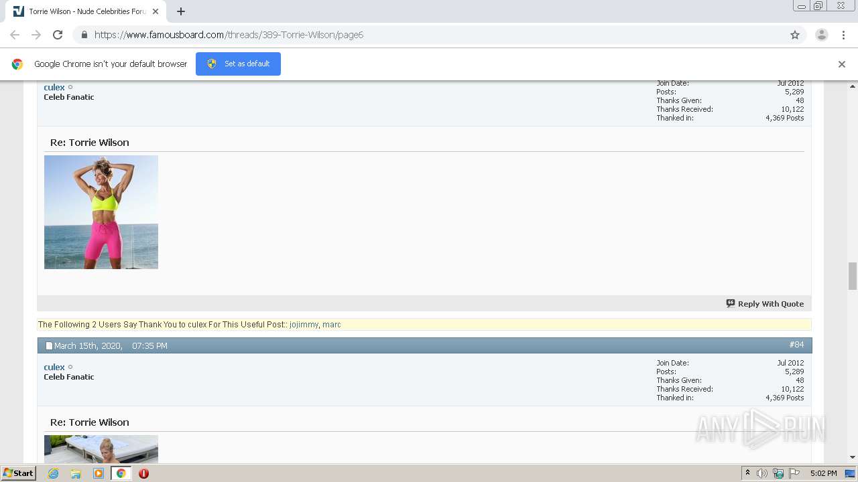Dismiss the default browser notification bar
Image resolution: width=858 pixels, height=482 pixels.
coord(842,64)
